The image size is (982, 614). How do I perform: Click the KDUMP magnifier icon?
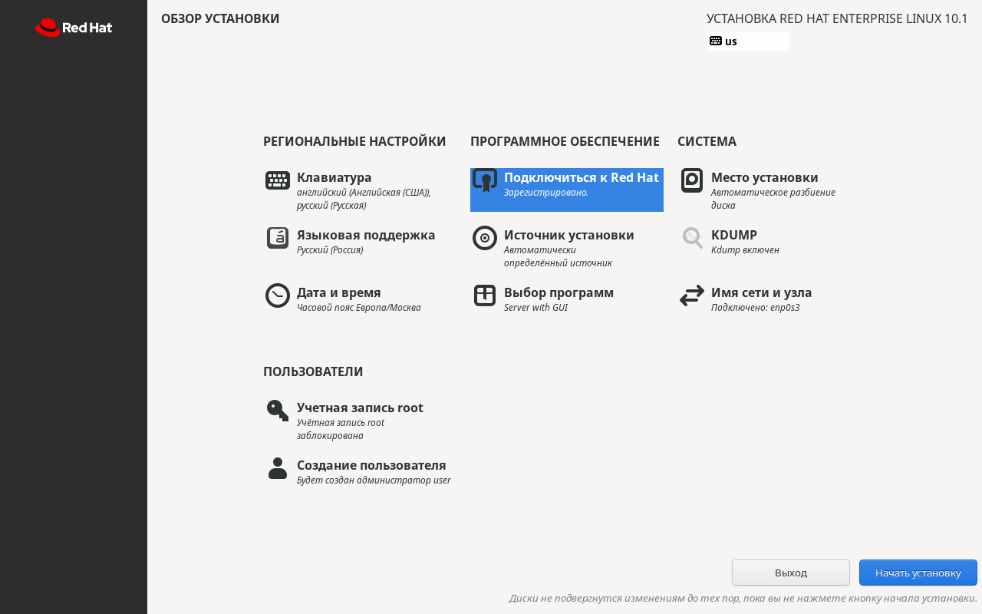click(x=692, y=238)
